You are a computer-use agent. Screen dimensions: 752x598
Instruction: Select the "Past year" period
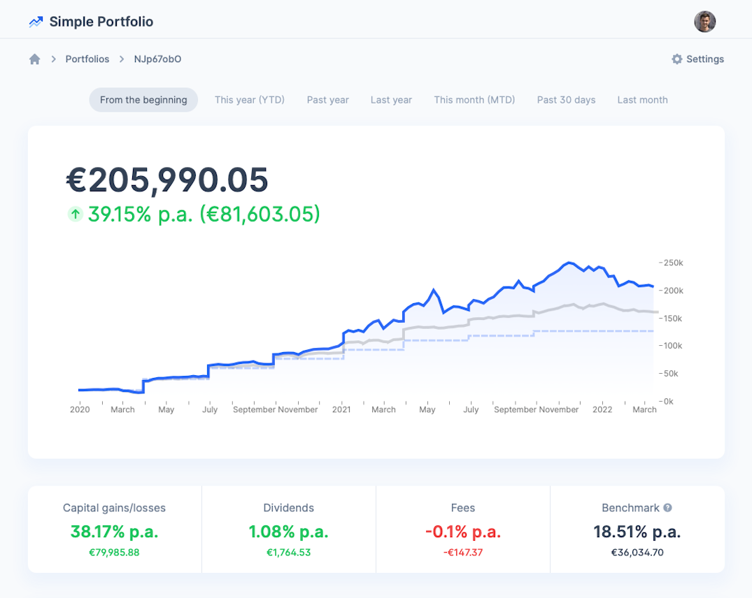(x=327, y=100)
